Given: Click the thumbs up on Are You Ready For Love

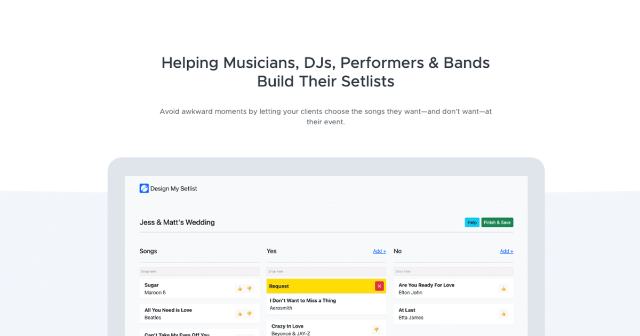Looking at the screenshot, I should point(503,289).
